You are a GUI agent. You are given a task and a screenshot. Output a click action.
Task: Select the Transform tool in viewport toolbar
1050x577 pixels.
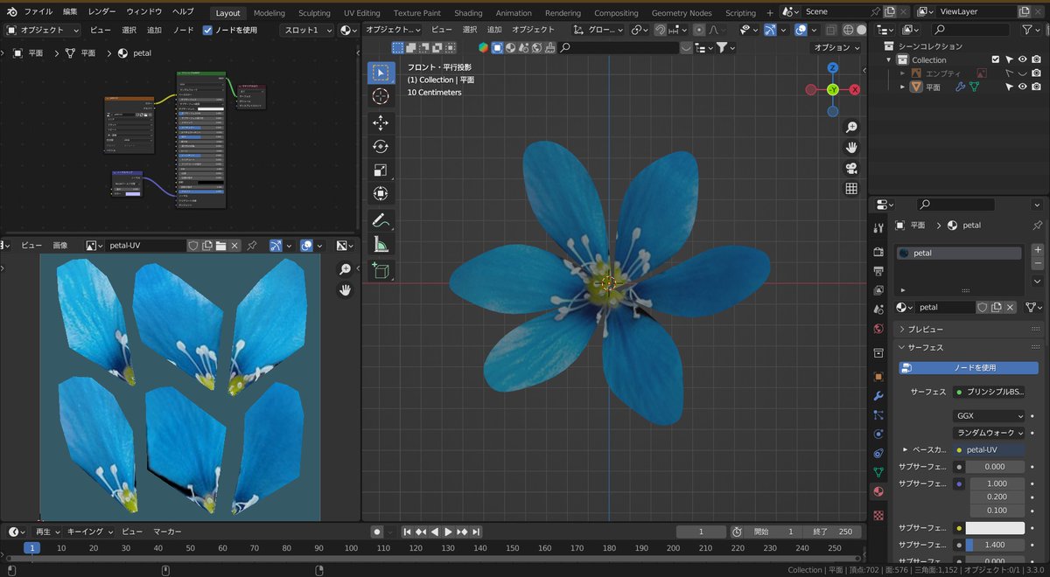[x=381, y=193]
